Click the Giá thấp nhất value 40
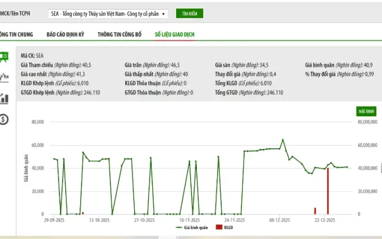Image resolution: width=382 pixels, height=239 pixels. point(185,74)
